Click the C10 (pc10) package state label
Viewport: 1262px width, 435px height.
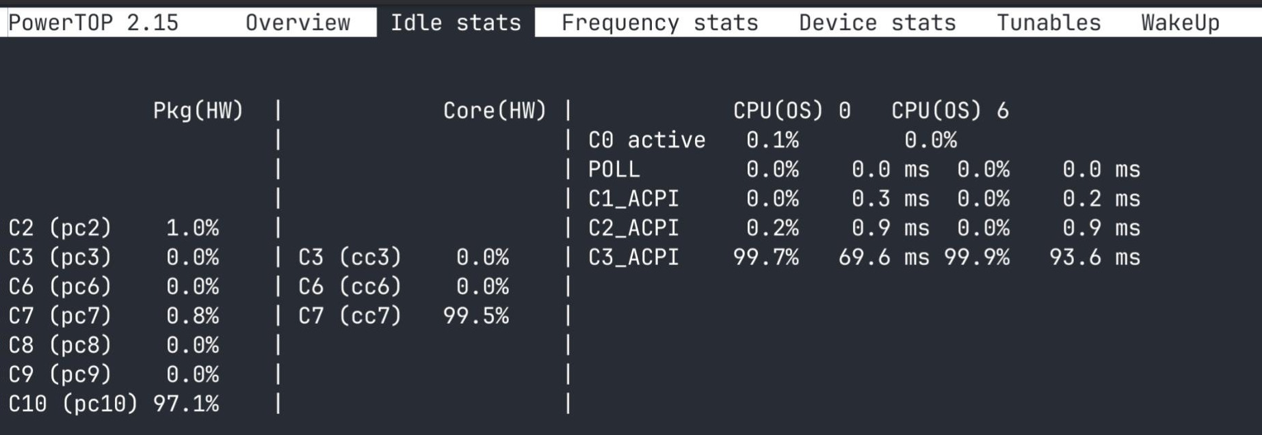pyautogui.click(x=73, y=404)
